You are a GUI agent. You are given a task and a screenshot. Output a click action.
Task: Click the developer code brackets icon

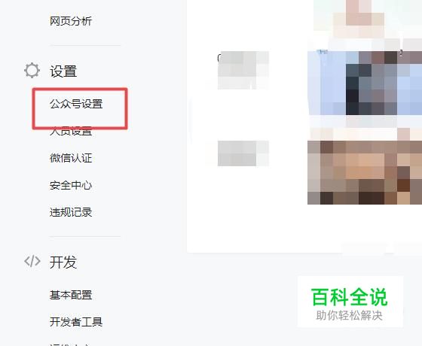[x=32, y=261]
